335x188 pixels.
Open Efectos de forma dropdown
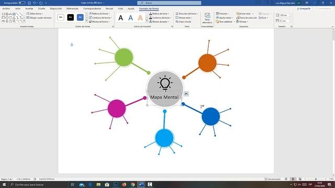pos(99,22)
